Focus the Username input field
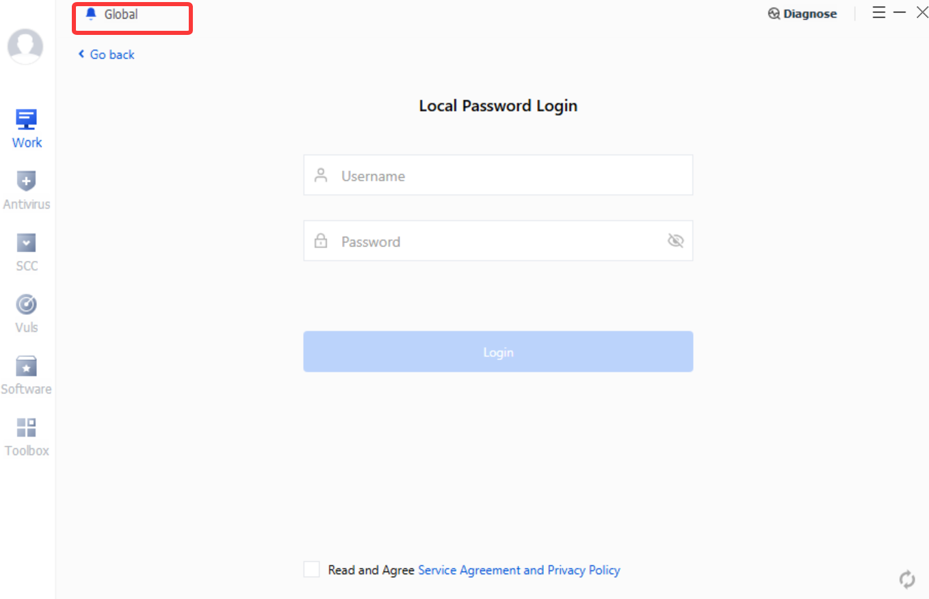 498,175
